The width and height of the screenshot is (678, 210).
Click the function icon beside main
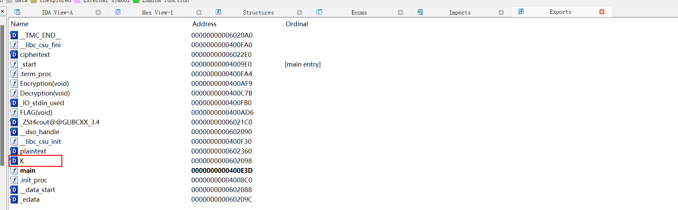[x=14, y=170]
